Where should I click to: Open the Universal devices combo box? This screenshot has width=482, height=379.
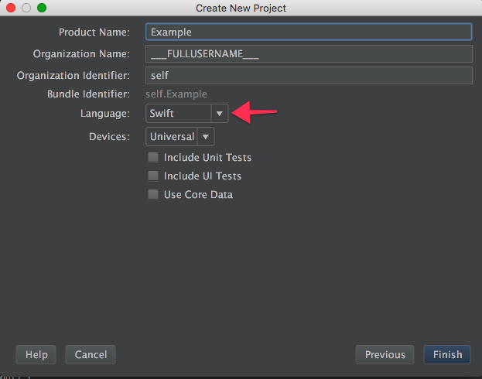coord(172,137)
